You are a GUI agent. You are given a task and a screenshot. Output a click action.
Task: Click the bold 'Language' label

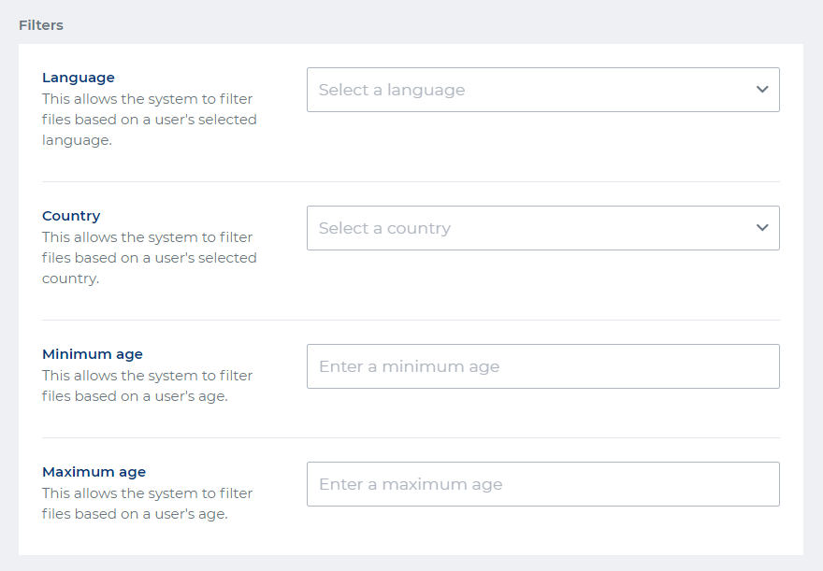[79, 78]
